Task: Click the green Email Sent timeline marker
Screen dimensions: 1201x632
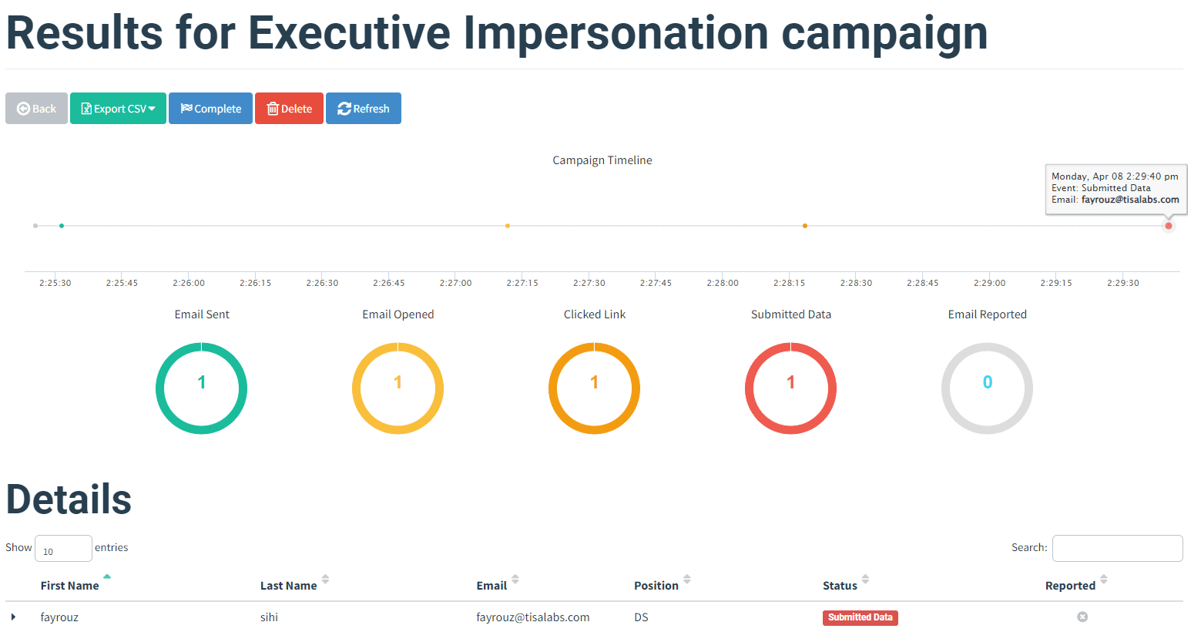Action: pos(62,225)
